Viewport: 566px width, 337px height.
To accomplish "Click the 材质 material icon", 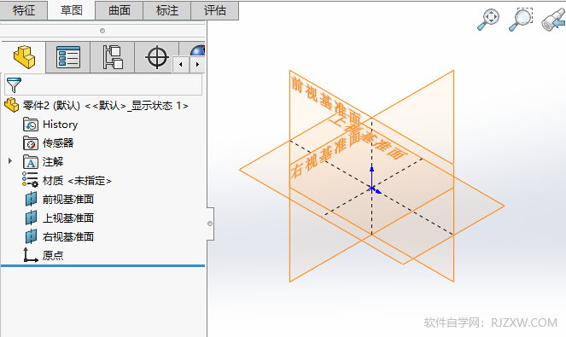I will 30,180.
